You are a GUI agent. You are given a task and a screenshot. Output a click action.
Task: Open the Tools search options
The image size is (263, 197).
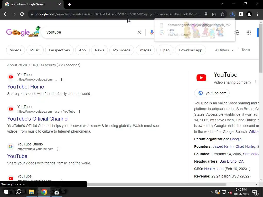[x=246, y=50]
